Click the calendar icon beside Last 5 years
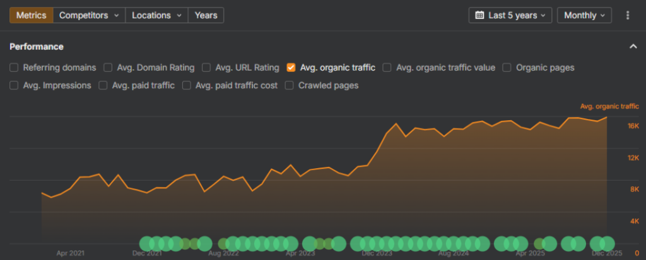Image resolution: width=646 pixels, height=260 pixels. 479,15
